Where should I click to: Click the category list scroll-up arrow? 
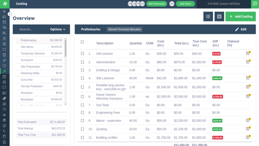pos(66,39)
